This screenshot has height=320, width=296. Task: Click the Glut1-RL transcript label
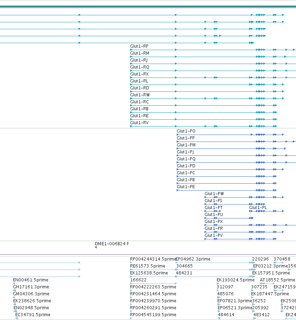tap(139, 81)
